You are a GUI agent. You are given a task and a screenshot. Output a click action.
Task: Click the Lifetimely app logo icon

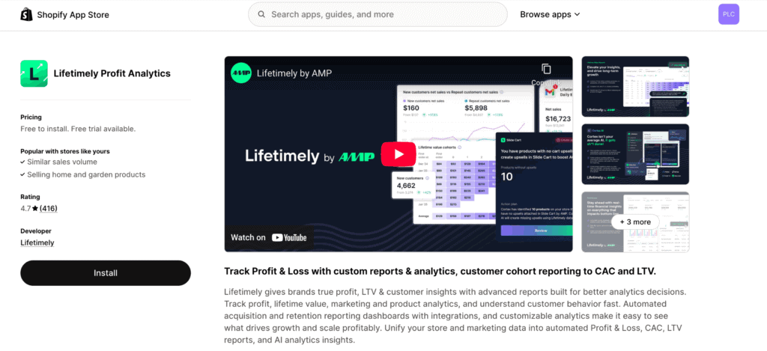(34, 74)
